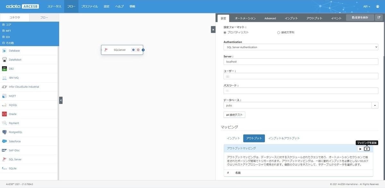Open settings panel in new window icon
Image resolution: width=385 pixels, height=188 pixels.
coord(379,18)
